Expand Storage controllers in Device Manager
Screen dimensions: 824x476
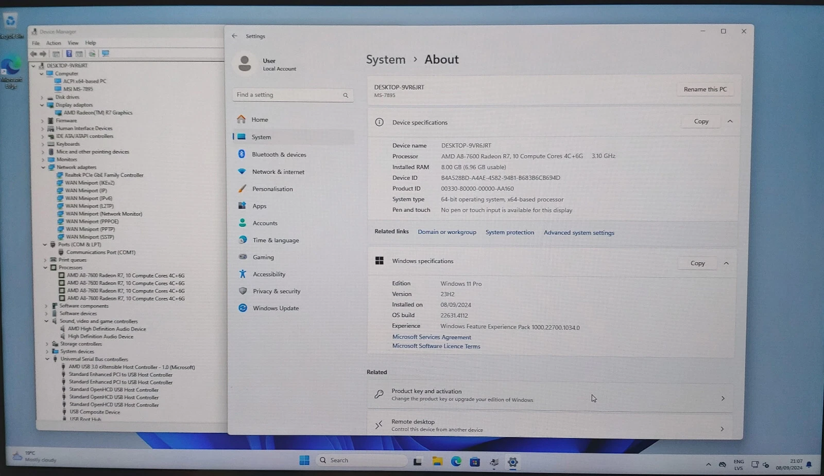pos(47,344)
